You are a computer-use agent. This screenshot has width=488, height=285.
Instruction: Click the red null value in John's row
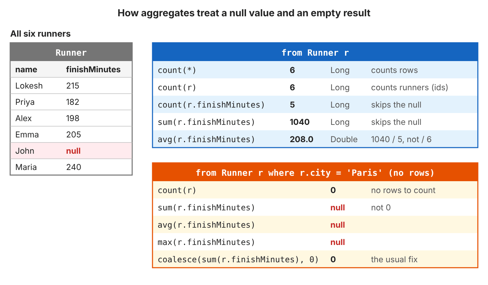tap(73, 151)
